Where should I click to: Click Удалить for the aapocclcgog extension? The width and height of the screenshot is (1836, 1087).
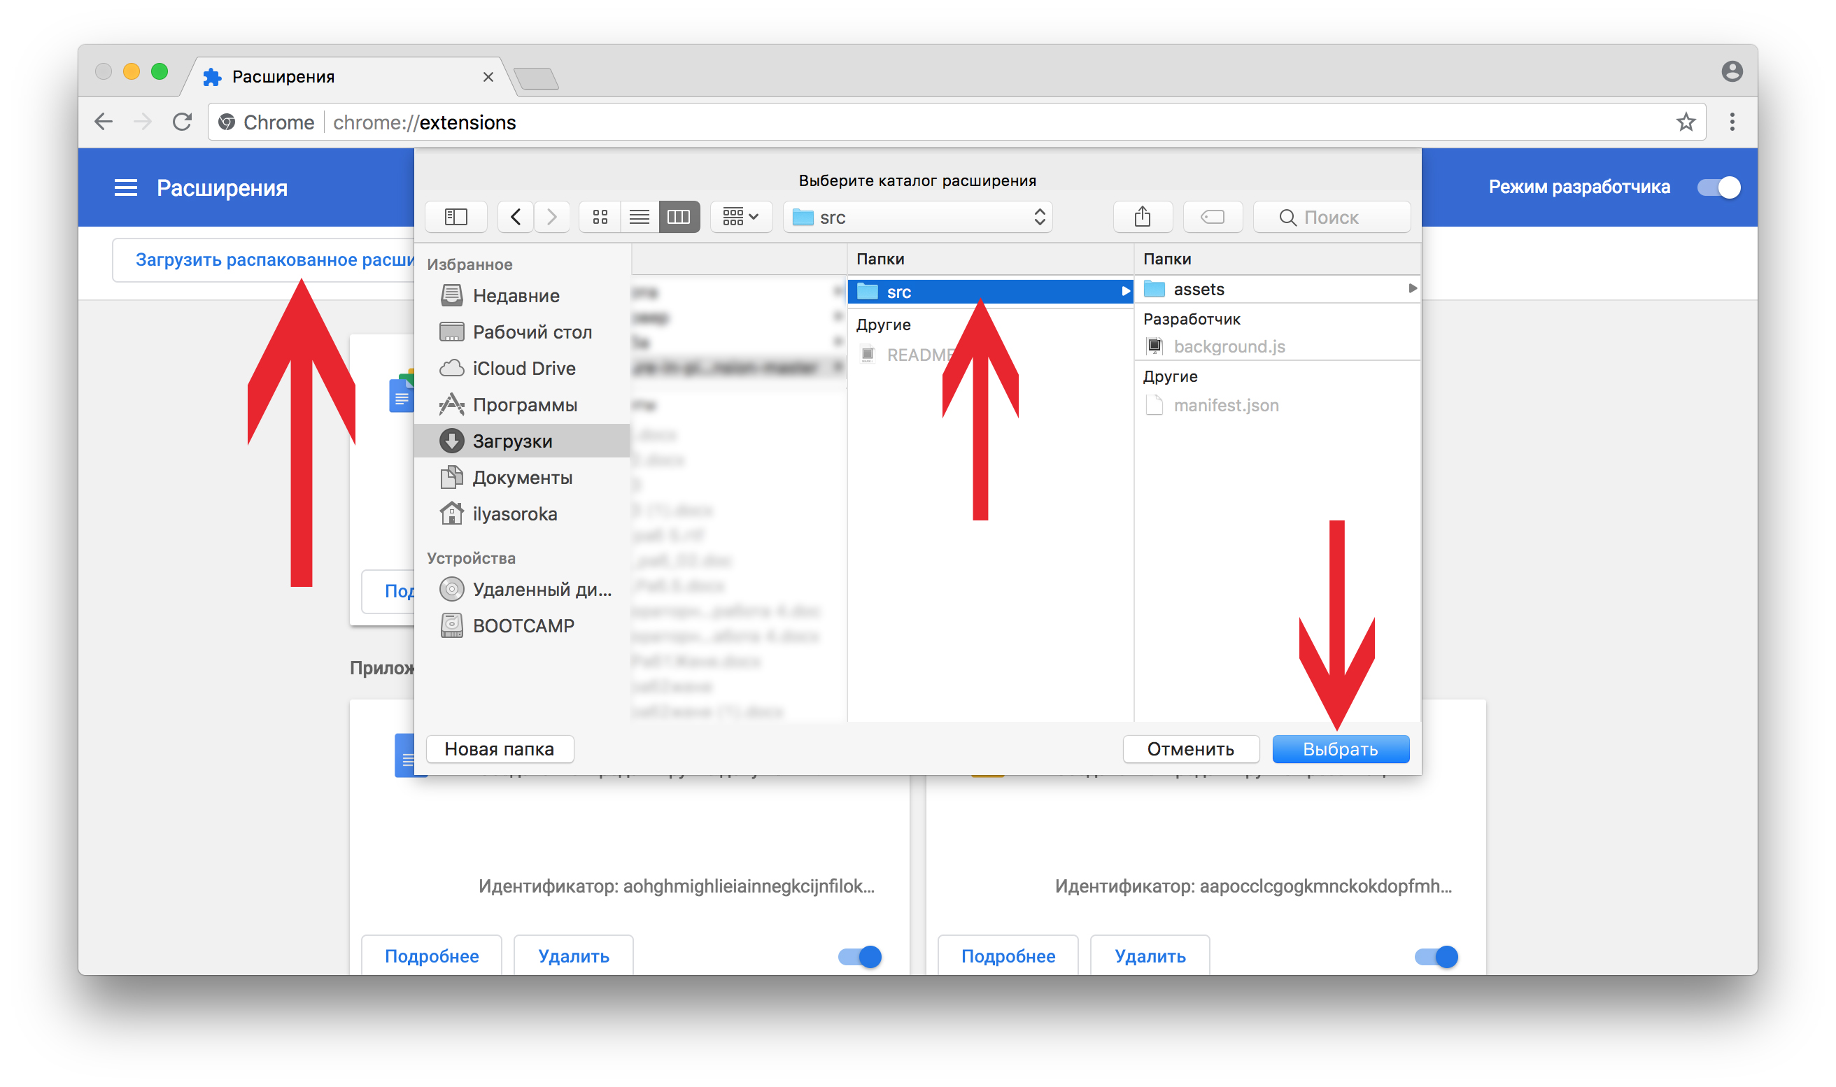(x=1150, y=955)
